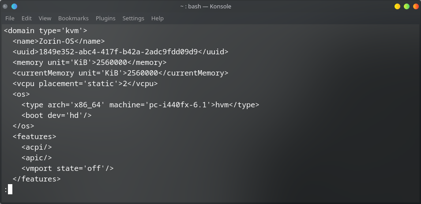Click the vmport state='off' line
Image resolution: width=421 pixels, height=204 pixels.
point(68,168)
